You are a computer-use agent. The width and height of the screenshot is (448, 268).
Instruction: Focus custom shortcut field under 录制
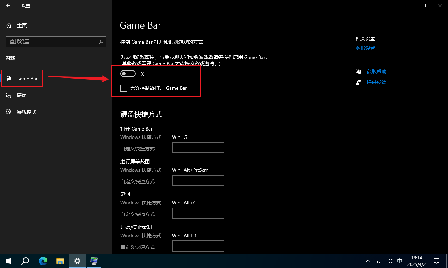(x=198, y=213)
